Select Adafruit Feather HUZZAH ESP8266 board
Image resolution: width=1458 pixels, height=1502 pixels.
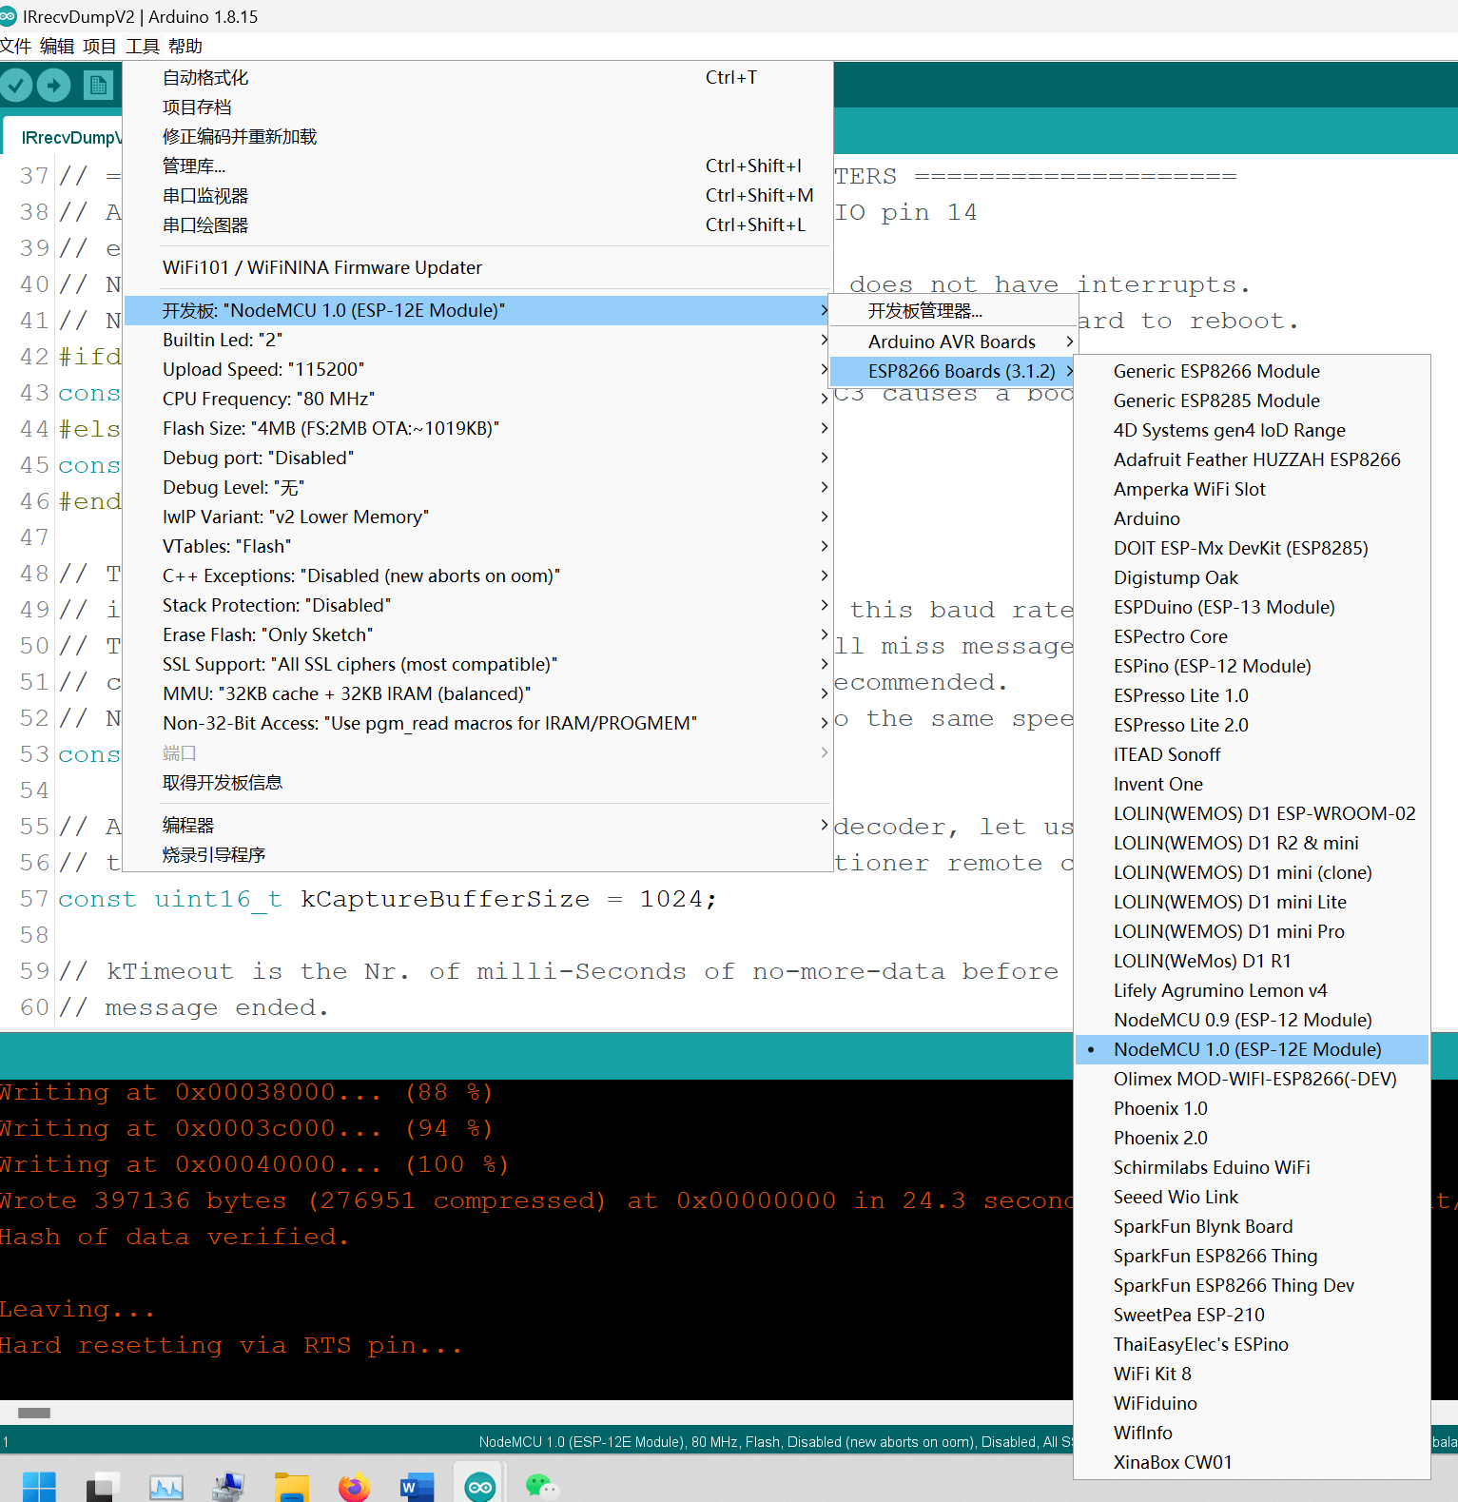tap(1252, 459)
